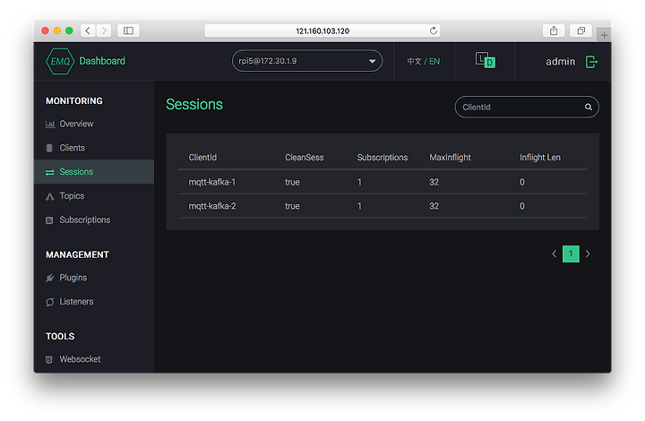645x421 pixels.
Task: Open Websocket under Tools
Action: (80, 359)
